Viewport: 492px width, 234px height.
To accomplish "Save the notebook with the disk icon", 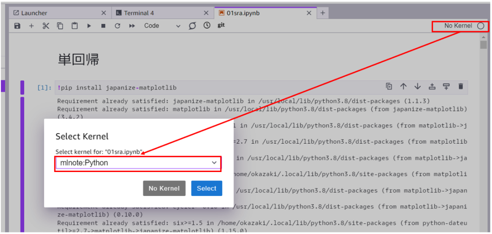I will point(17,26).
